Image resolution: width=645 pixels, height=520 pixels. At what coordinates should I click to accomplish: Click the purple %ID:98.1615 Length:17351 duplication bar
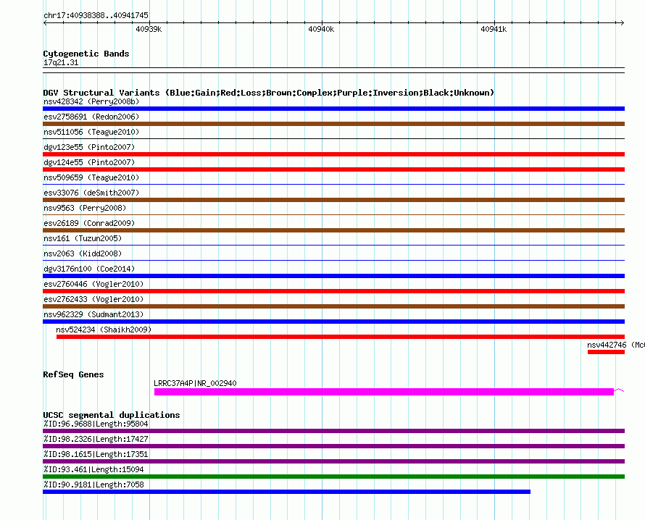pos(333,461)
